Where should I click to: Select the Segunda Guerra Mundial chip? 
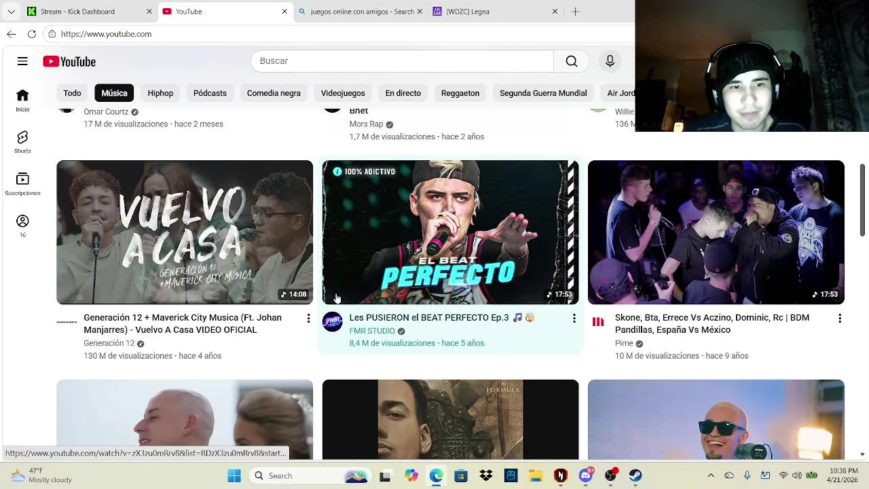(543, 93)
